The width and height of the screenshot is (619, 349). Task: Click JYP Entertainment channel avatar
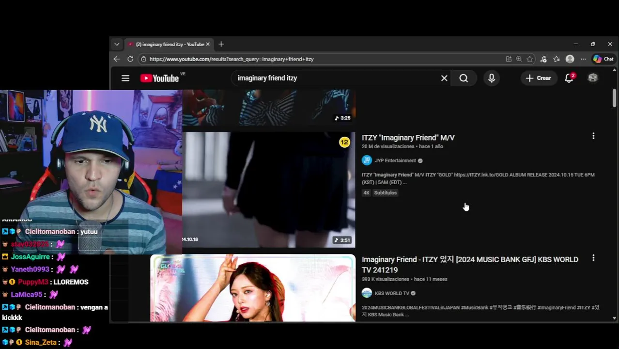tap(367, 160)
